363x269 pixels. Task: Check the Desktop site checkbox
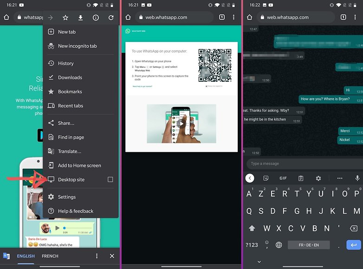[110, 179]
